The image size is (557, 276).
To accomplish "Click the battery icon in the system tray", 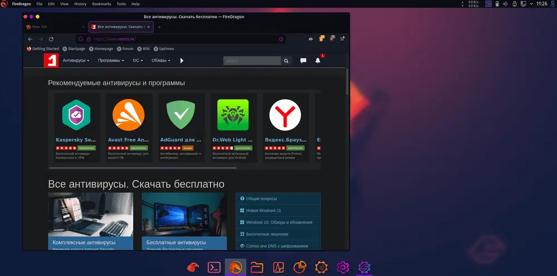I will coord(497,4).
